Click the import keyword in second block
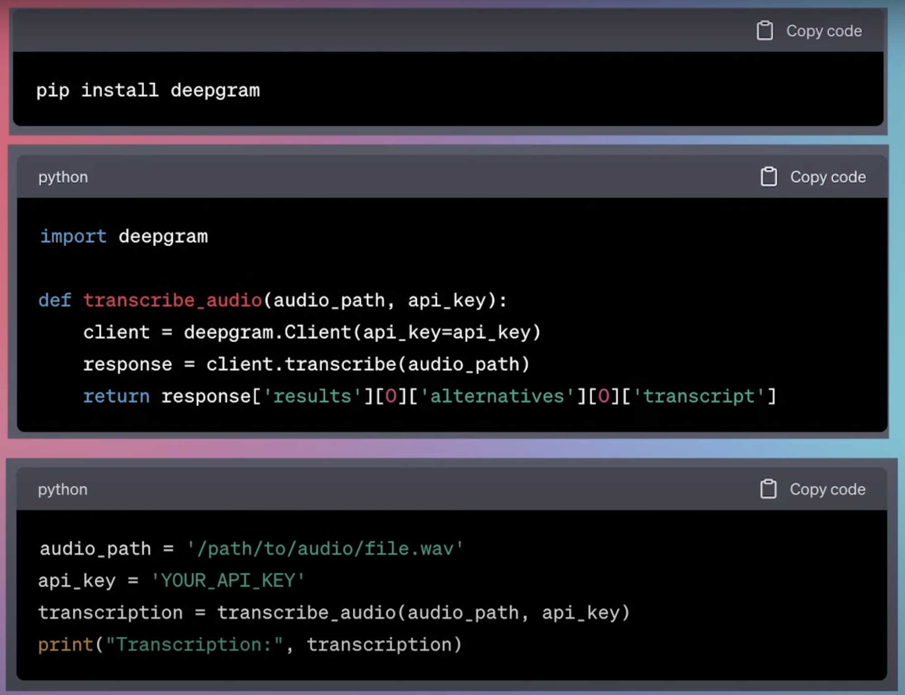The width and height of the screenshot is (905, 695). tap(73, 236)
